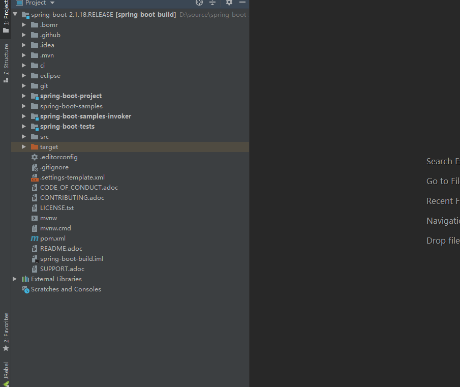Click the .settings-template.xml XML icon
Screen dimensions: 460x387
pyautogui.click(x=35, y=178)
